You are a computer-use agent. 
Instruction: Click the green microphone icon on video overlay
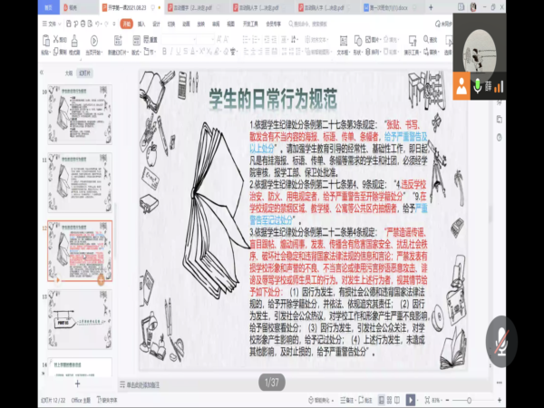coord(480,85)
